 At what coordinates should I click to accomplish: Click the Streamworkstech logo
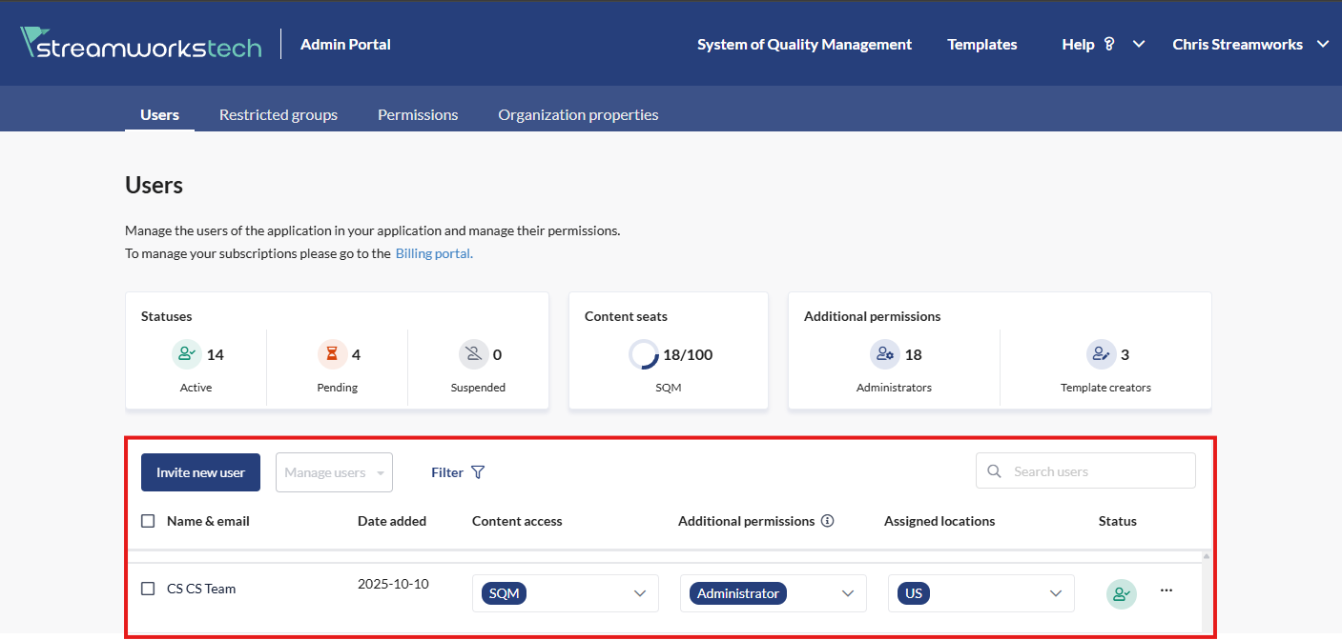140,44
